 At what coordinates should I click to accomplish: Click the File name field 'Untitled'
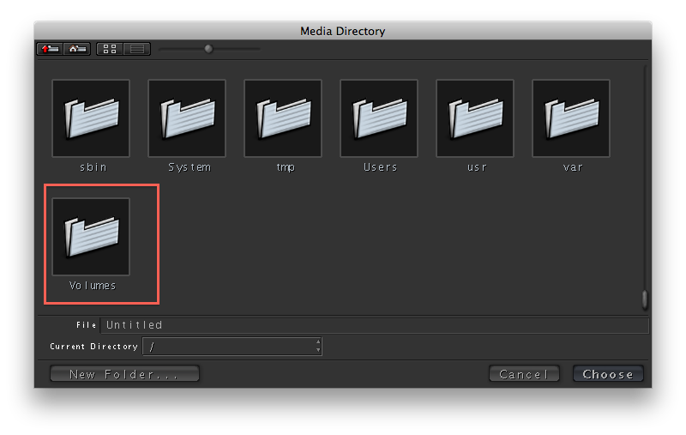point(374,325)
